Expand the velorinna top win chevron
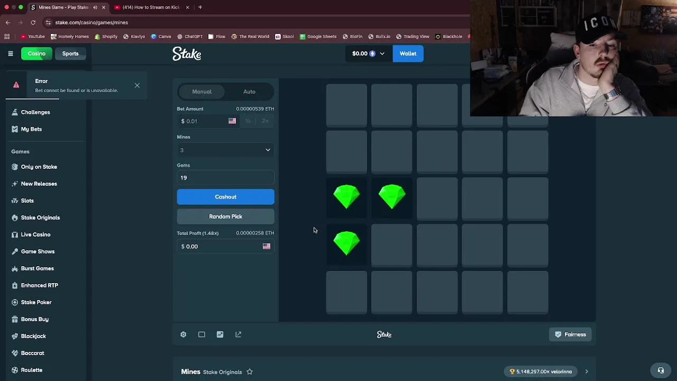Viewport: 677px width, 381px height. (587, 371)
